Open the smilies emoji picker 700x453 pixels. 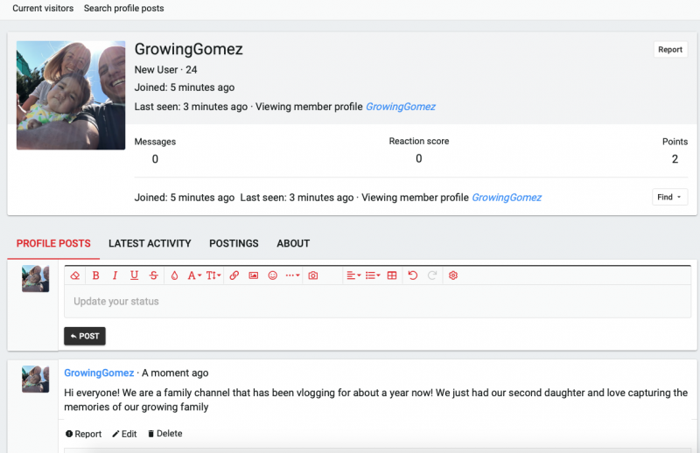pos(273,275)
